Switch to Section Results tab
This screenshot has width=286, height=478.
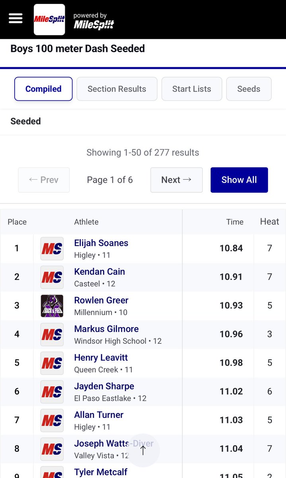pos(117,89)
